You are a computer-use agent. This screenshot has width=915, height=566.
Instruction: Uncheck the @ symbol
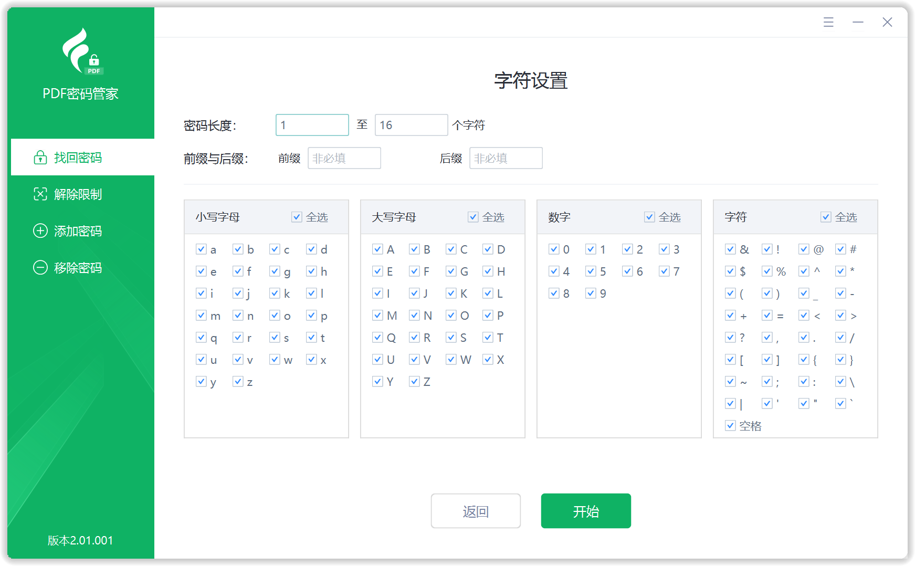click(804, 249)
